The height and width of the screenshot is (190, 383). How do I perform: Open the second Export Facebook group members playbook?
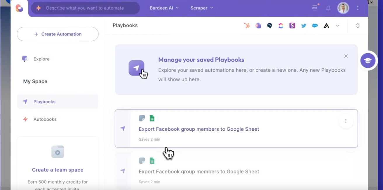[x=236, y=171]
